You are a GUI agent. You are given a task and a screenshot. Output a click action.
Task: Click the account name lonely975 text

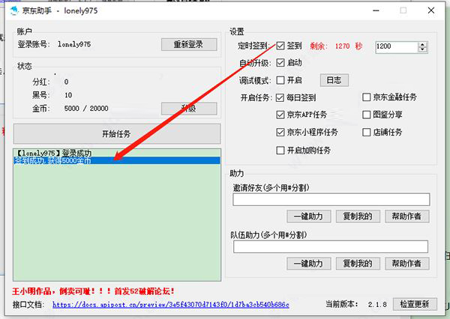[74, 44]
